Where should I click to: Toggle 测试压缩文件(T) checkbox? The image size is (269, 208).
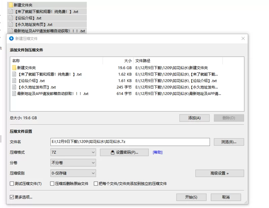(12, 184)
